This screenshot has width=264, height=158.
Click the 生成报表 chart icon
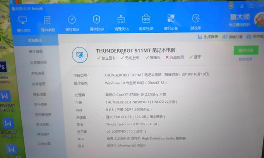(x=200, y=37)
